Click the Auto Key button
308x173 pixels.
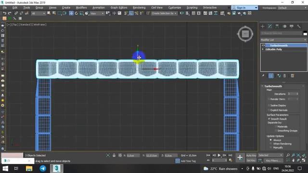pyautogui.click(x=251, y=155)
